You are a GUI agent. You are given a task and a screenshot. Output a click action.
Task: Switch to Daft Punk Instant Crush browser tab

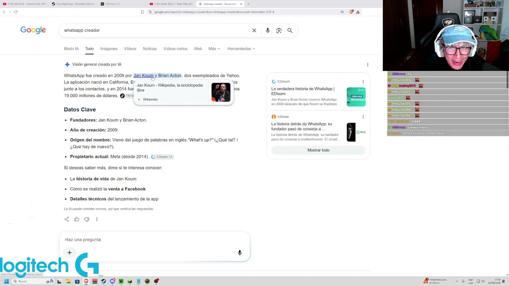click(x=25, y=4)
